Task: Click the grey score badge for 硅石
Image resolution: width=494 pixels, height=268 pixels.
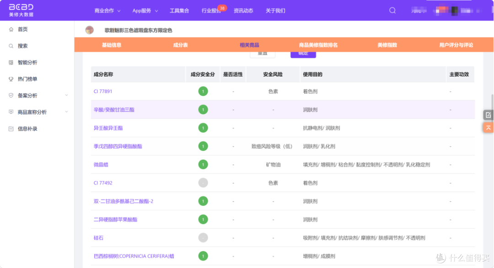Action: click(x=203, y=238)
